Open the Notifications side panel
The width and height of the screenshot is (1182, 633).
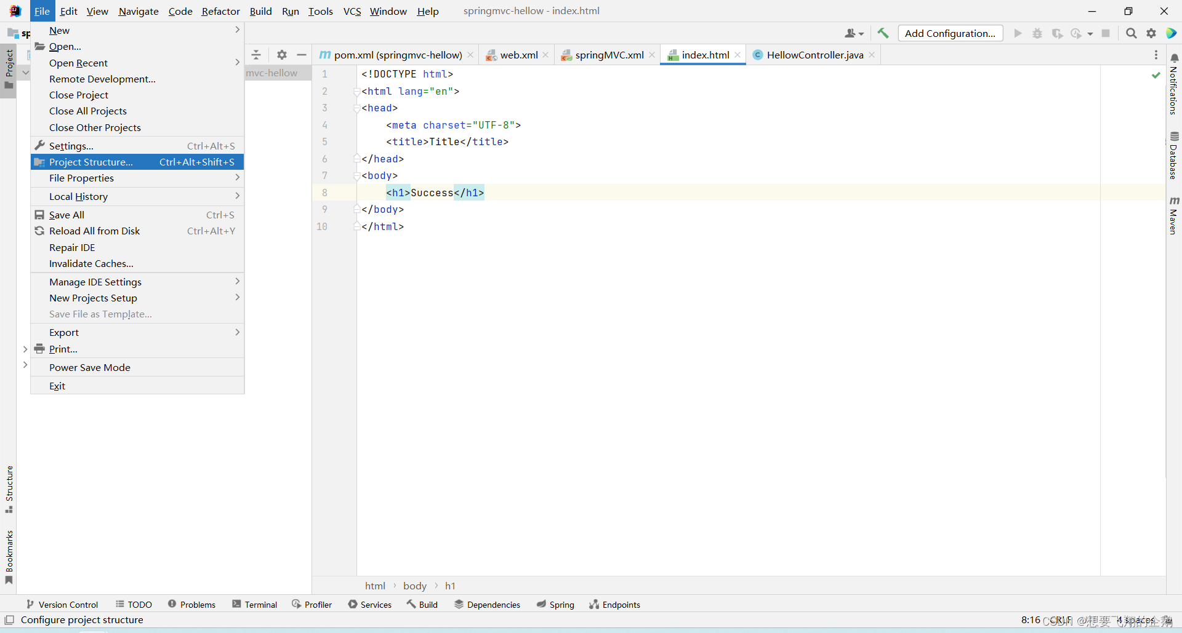(1174, 83)
